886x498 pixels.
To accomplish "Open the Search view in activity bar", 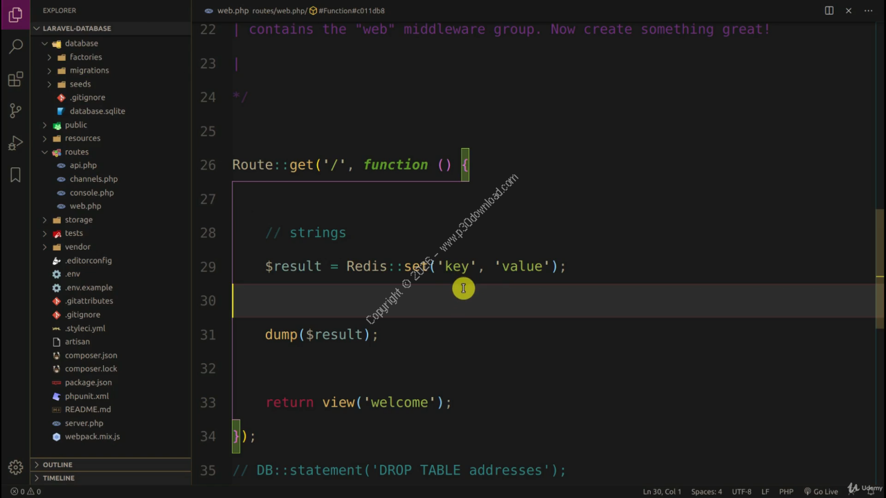I will [x=15, y=46].
